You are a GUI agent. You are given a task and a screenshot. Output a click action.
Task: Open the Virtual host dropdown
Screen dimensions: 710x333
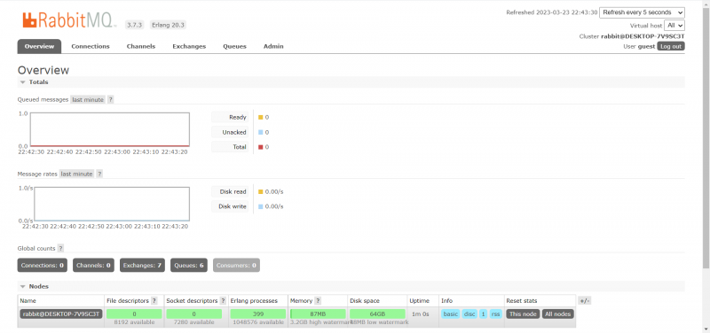pos(674,26)
